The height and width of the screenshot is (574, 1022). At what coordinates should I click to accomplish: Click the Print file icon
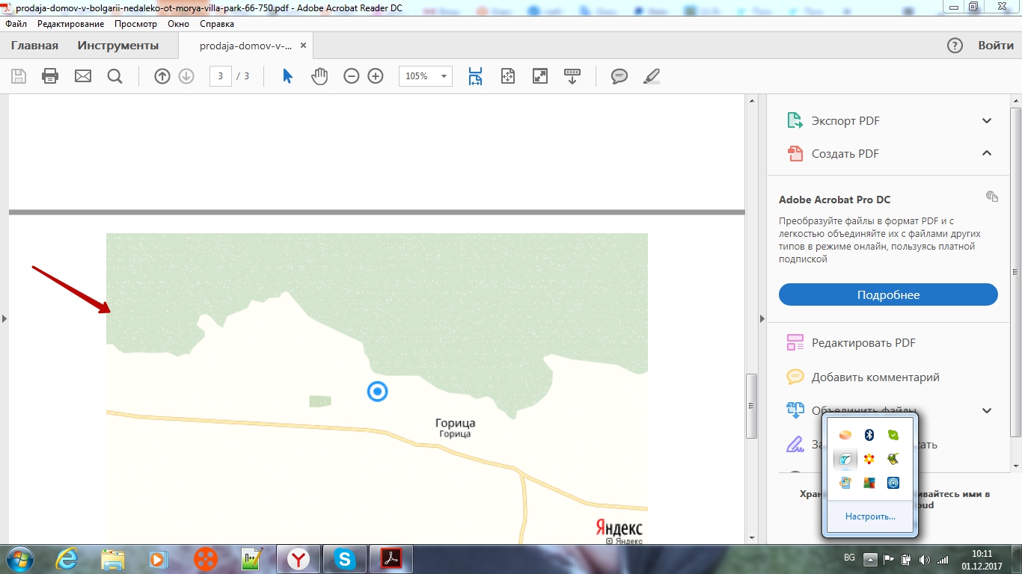(x=50, y=75)
